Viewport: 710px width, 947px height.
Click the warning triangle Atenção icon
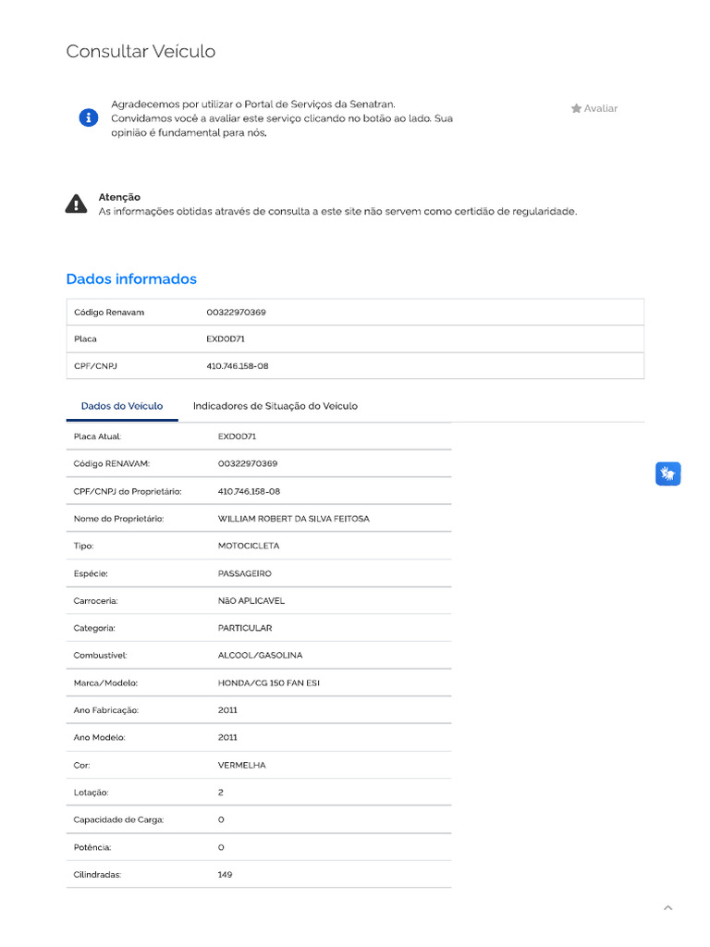(x=77, y=204)
